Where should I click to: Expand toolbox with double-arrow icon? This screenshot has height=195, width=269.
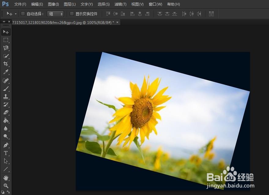coord(4,22)
